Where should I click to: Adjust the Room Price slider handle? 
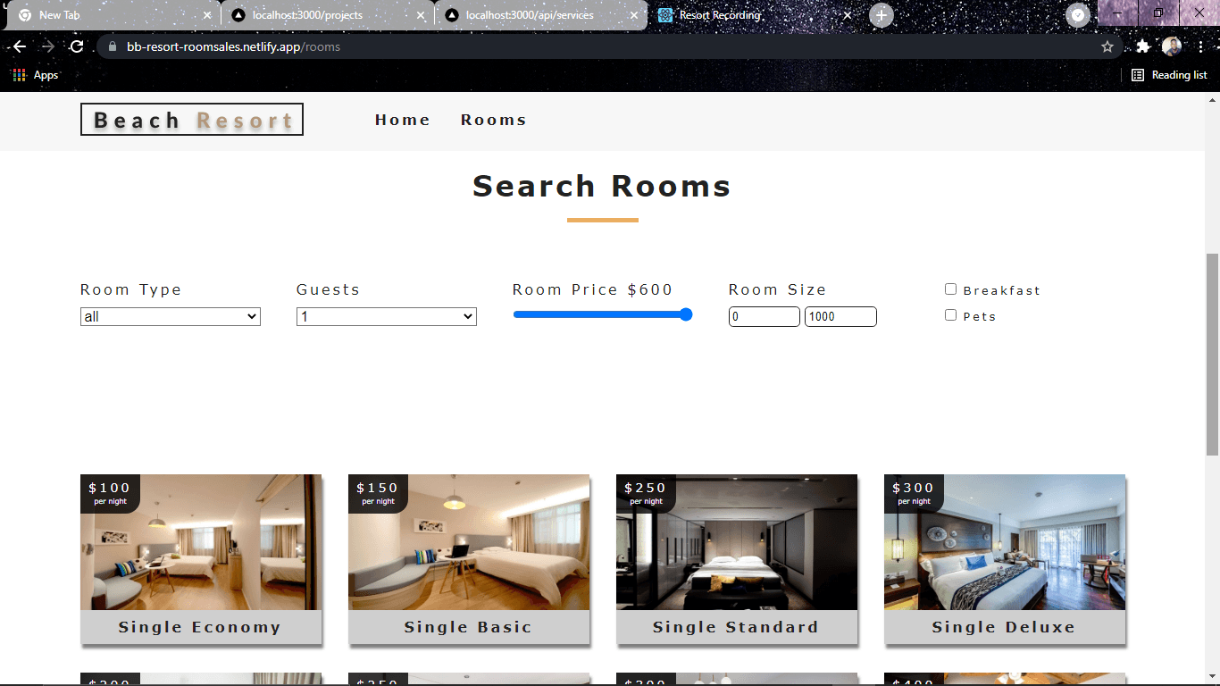[686, 314]
